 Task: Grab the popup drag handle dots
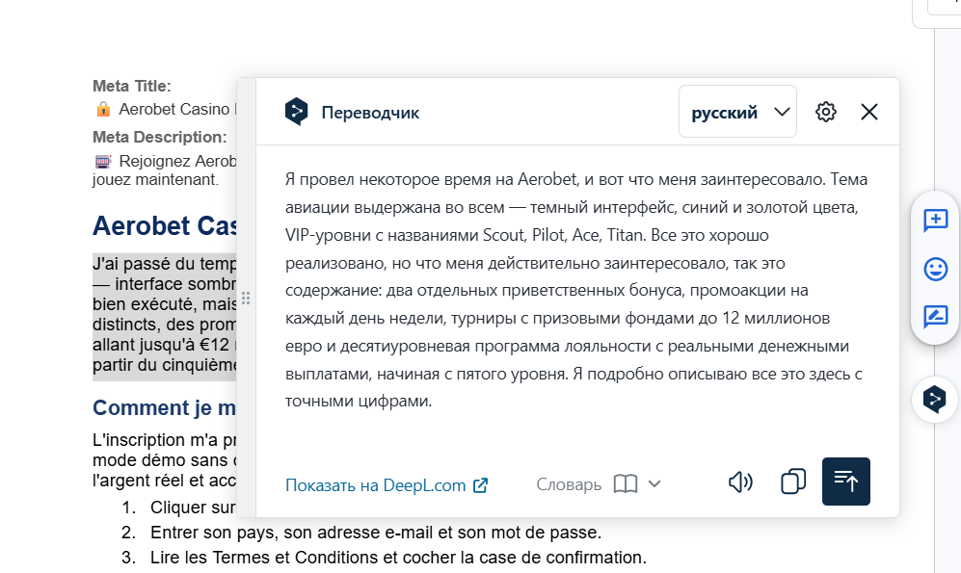(246, 299)
